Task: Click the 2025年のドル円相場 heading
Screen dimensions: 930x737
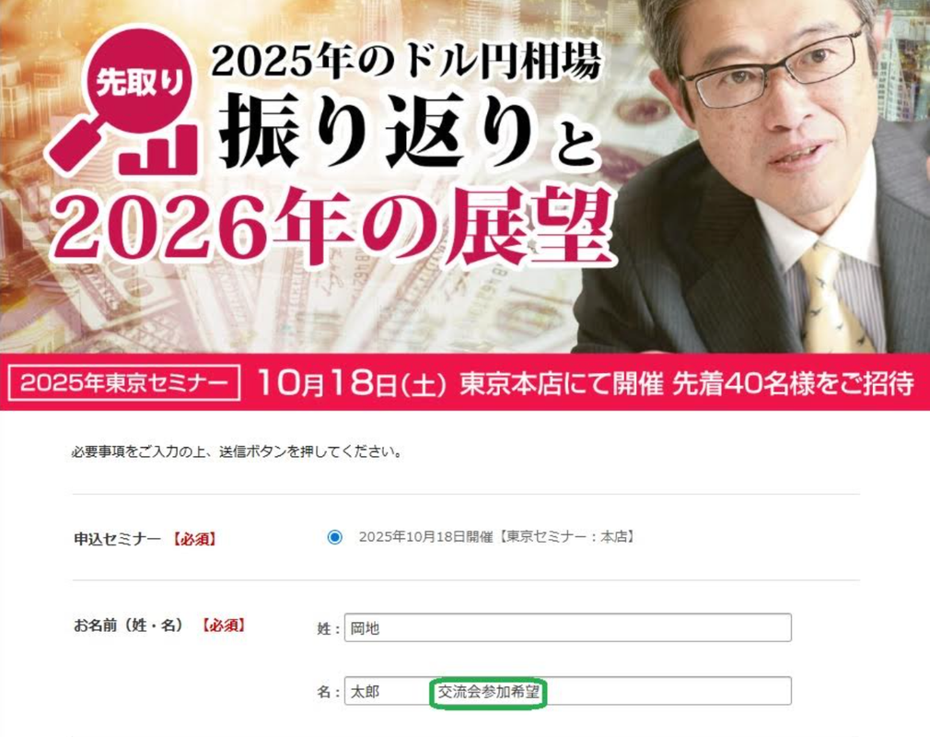Action: pos(407,61)
